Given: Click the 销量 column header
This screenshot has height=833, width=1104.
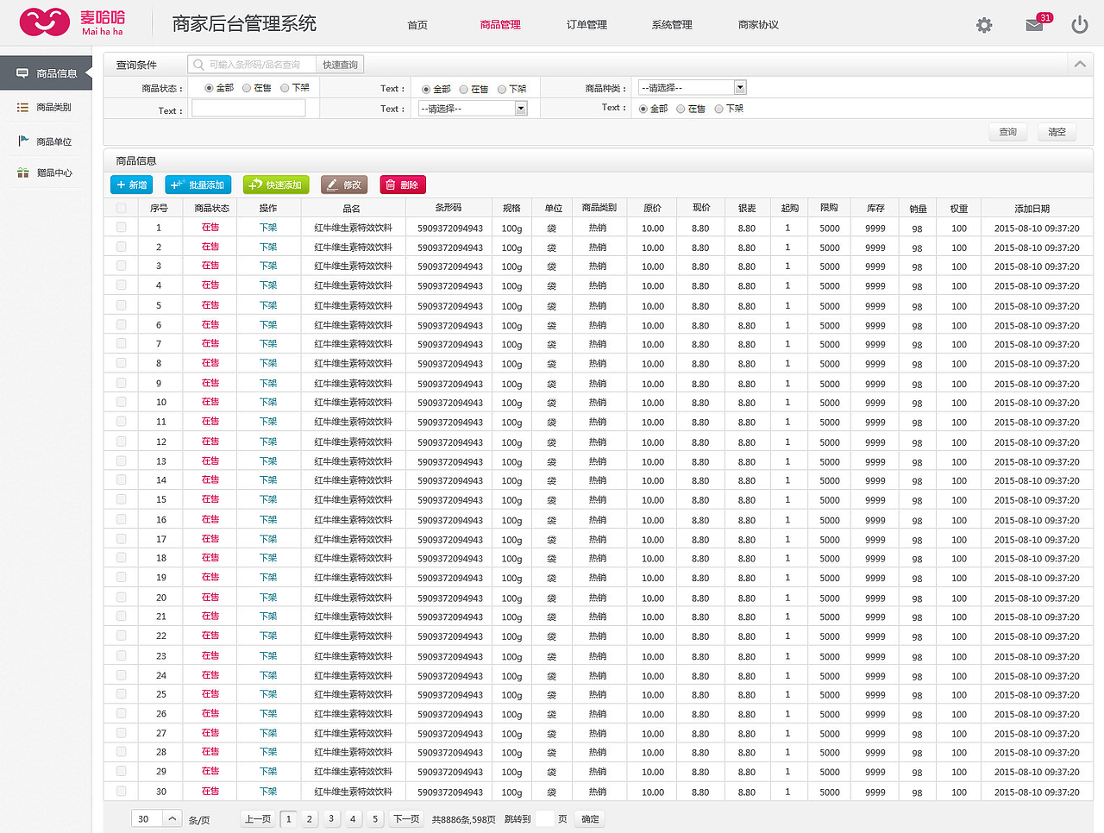Looking at the screenshot, I should [918, 209].
